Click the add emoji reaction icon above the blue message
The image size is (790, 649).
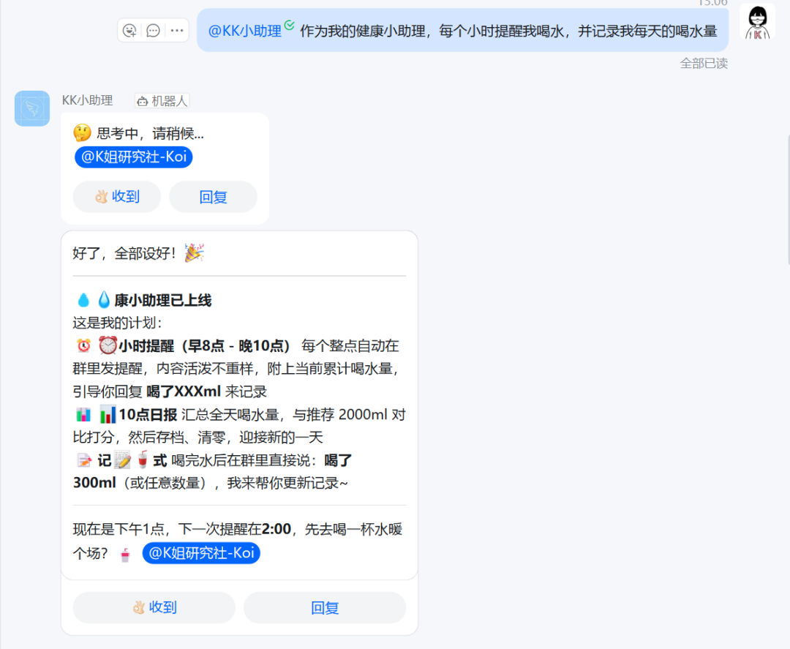click(x=129, y=31)
